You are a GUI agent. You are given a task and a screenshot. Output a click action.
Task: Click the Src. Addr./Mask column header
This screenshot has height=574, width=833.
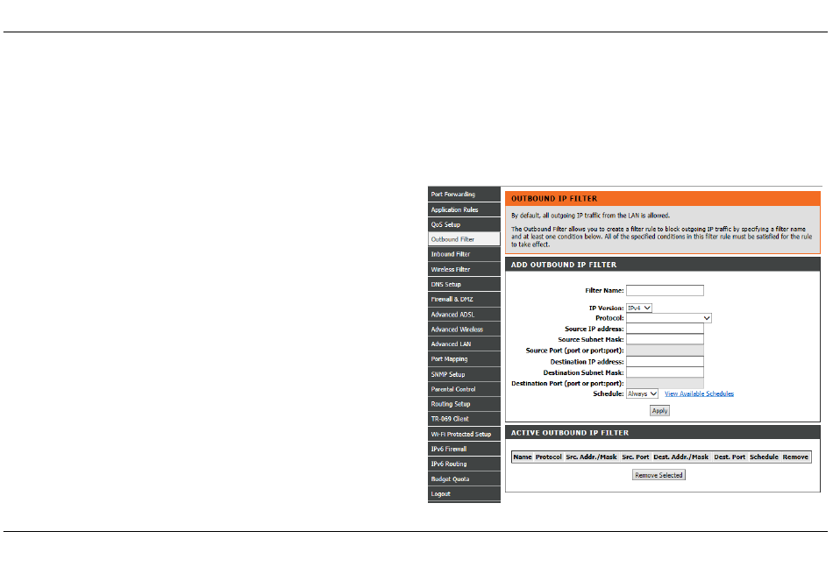(591, 457)
